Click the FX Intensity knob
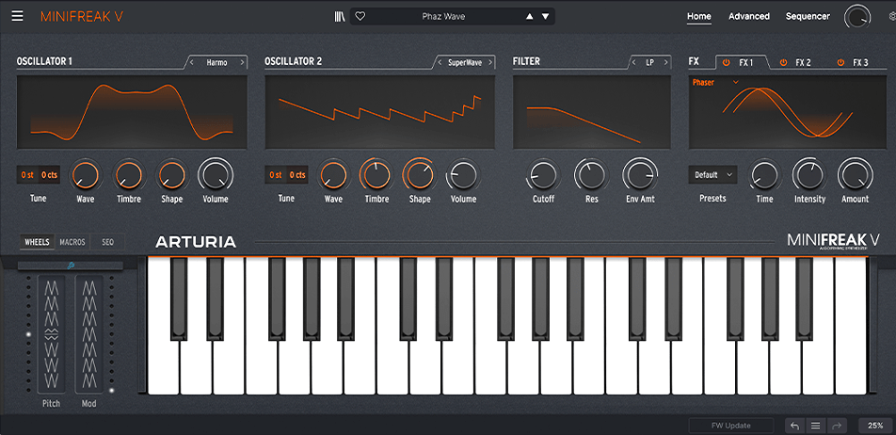This screenshot has width=896, height=435. pos(809,175)
